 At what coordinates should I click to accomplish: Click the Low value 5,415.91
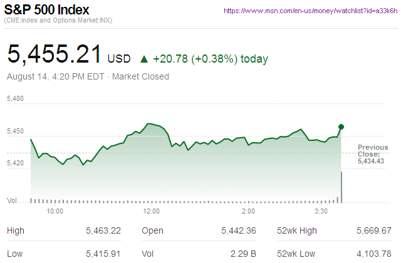coord(102,254)
